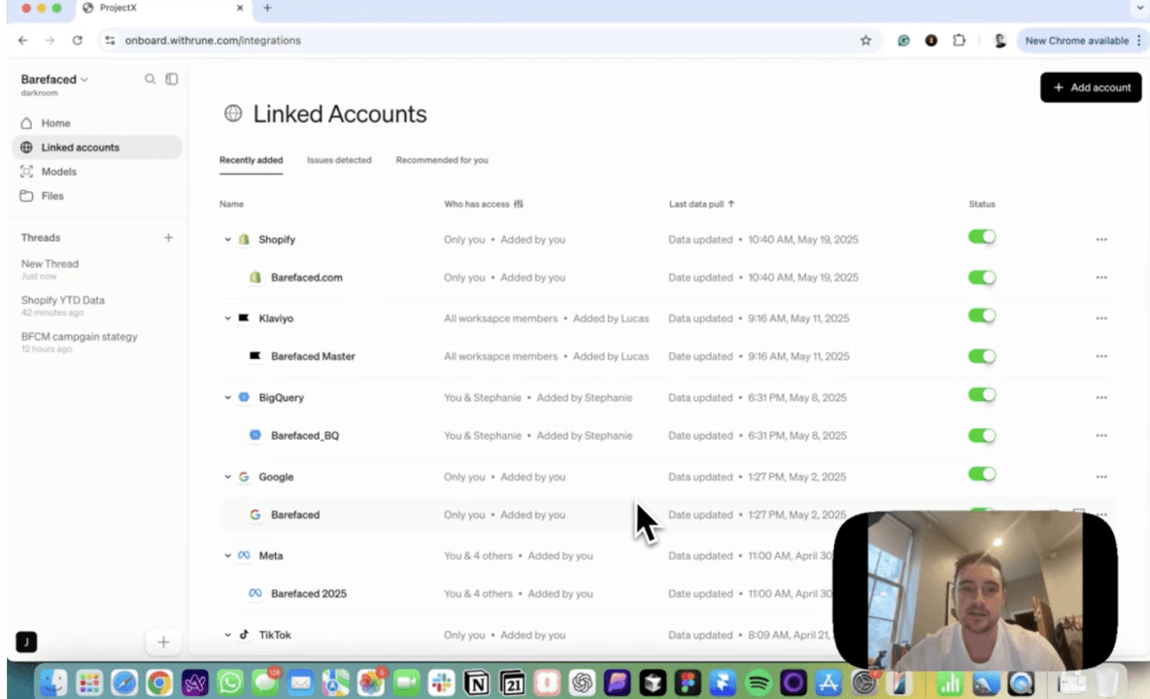
Task: Switch to Issues detected tab
Action: pos(339,160)
